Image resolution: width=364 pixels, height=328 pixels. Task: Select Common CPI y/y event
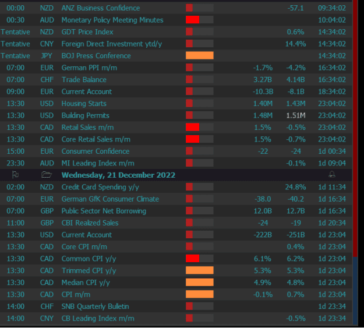click(x=89, y=259)
